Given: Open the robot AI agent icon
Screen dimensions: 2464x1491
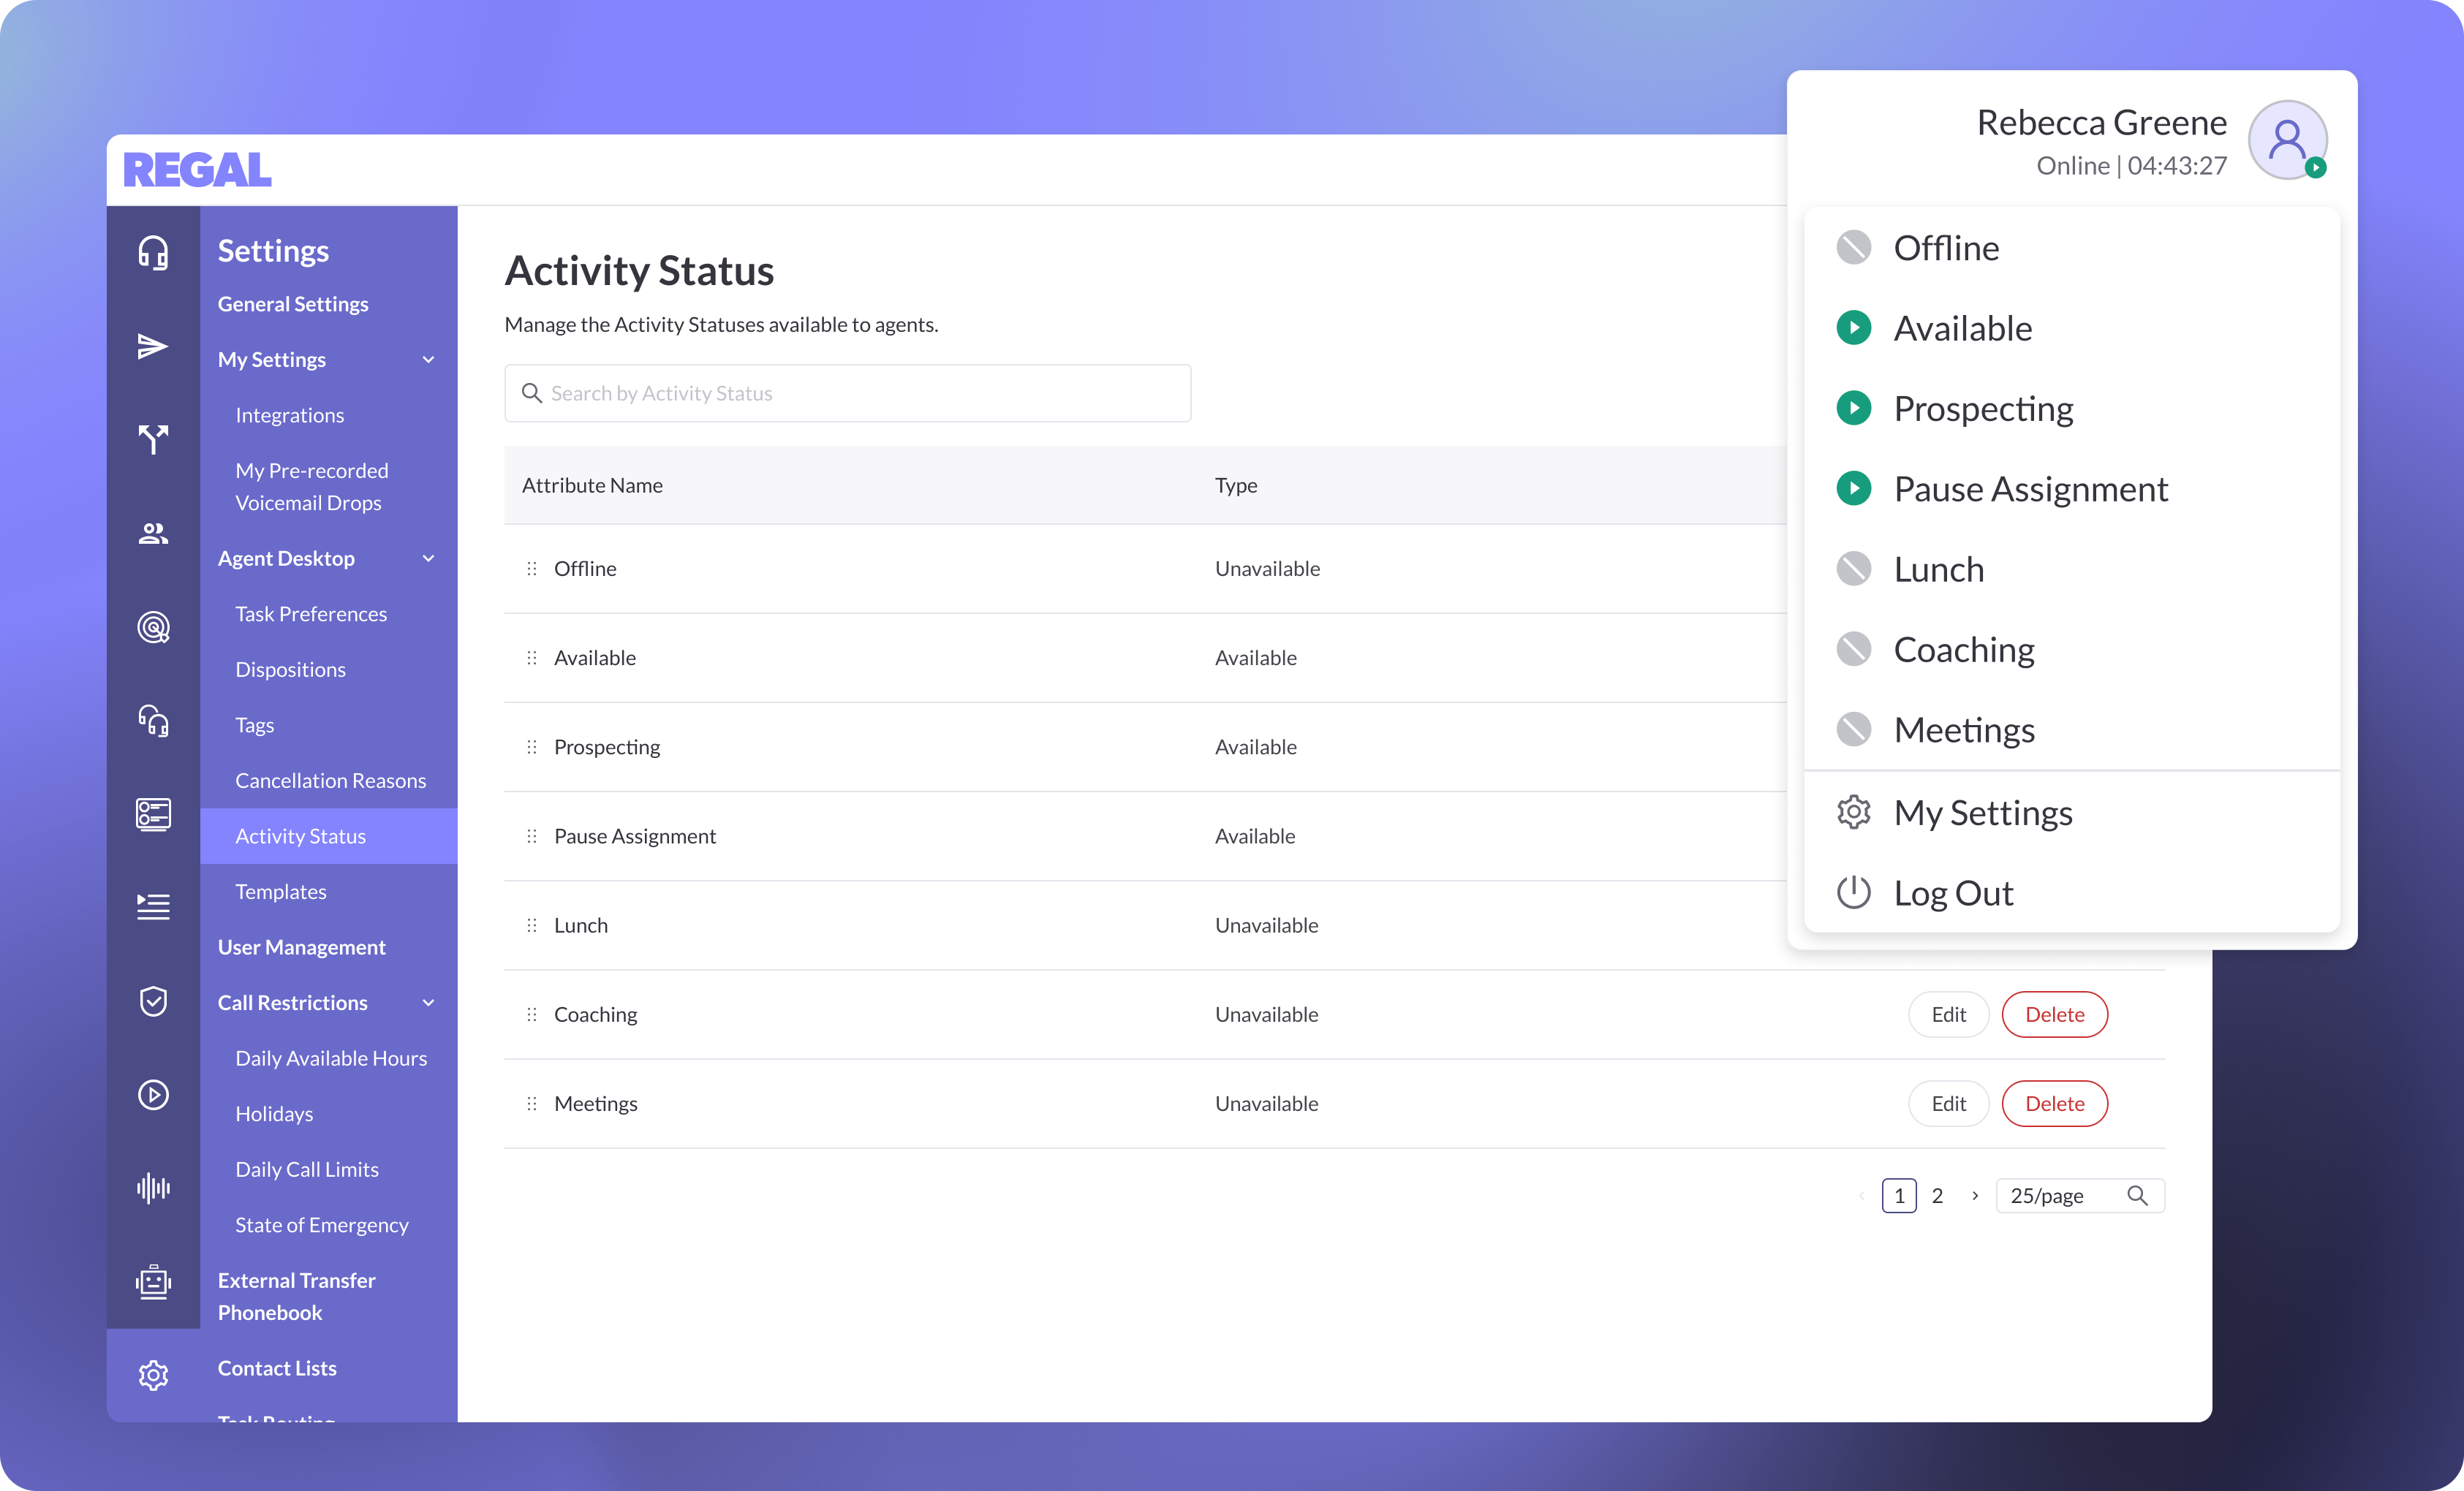Looking at the screenshot, I should point(153,1281).
